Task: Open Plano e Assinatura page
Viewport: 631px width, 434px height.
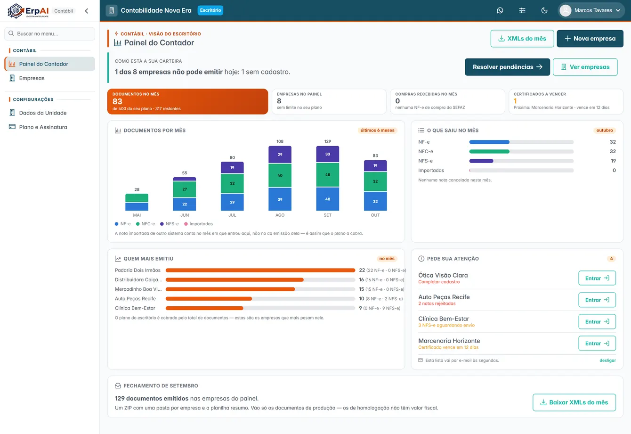Action: click(50, 127)
